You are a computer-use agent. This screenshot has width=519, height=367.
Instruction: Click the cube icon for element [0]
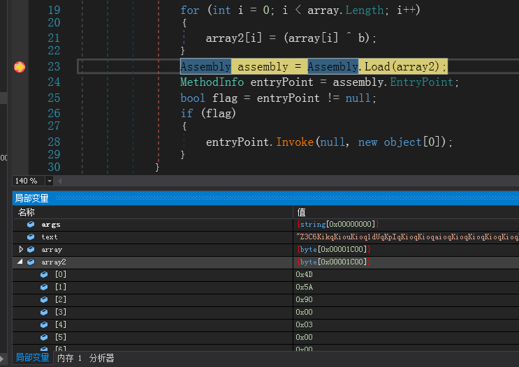click(x=44, y=274)
